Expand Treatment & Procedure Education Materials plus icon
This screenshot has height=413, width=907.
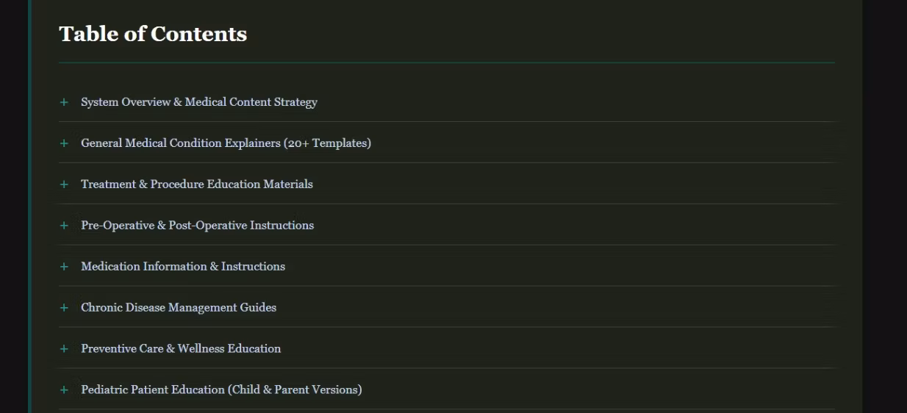click(x=64, y=184)
